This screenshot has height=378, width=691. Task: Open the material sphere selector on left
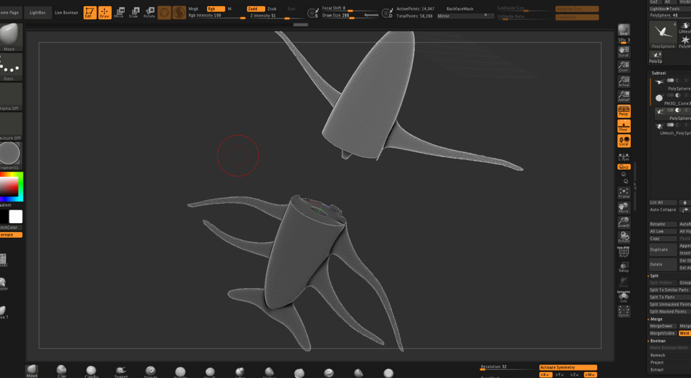(x=10, y=156)
